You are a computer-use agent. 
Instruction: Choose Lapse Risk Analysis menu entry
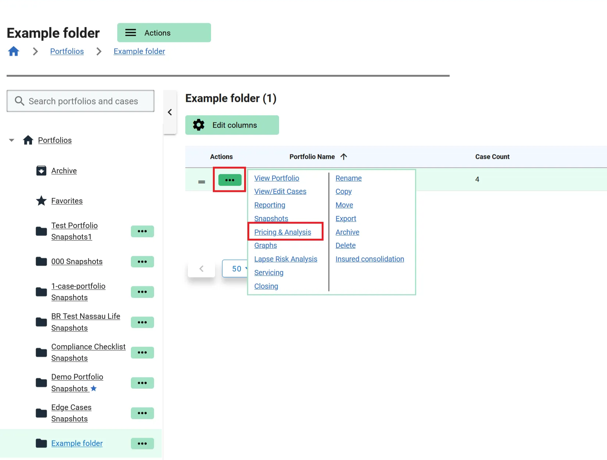[285, 259]
